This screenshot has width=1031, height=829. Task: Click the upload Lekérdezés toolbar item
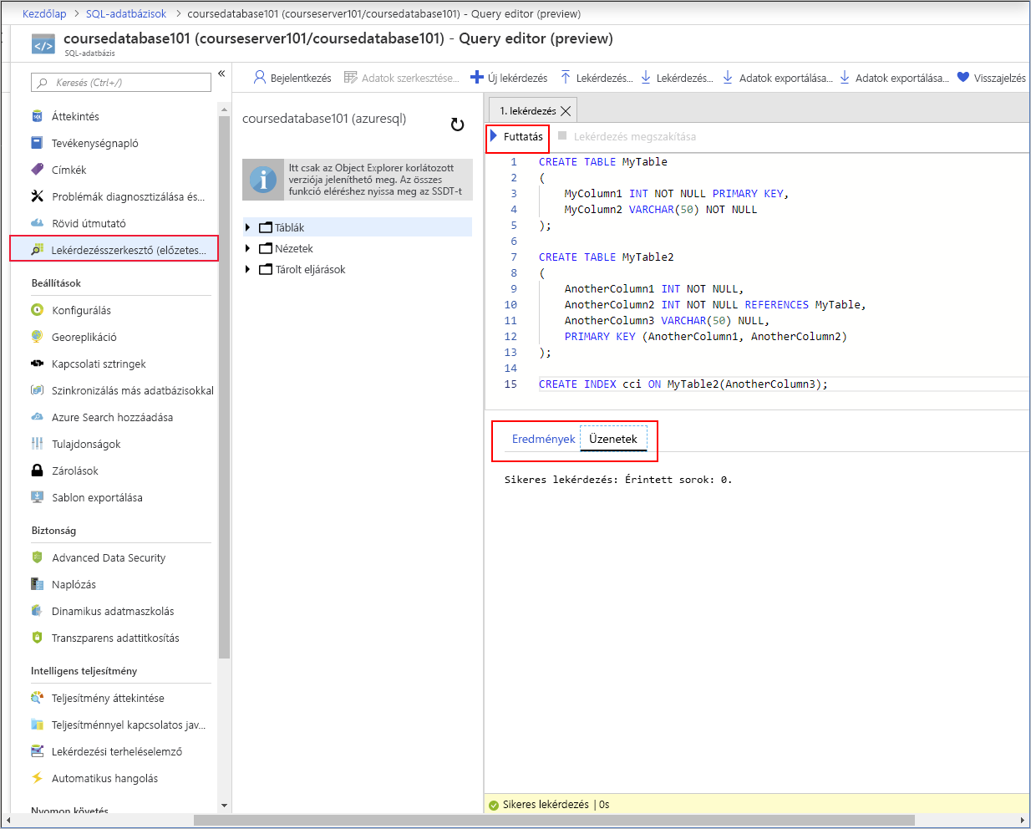point(597,78)
